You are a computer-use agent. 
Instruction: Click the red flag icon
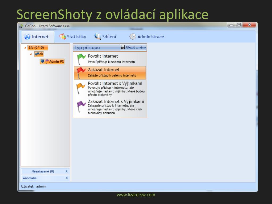[81, 73]
